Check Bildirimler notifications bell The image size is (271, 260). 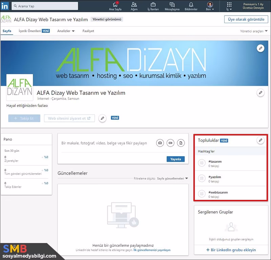(x=191, y=5)
